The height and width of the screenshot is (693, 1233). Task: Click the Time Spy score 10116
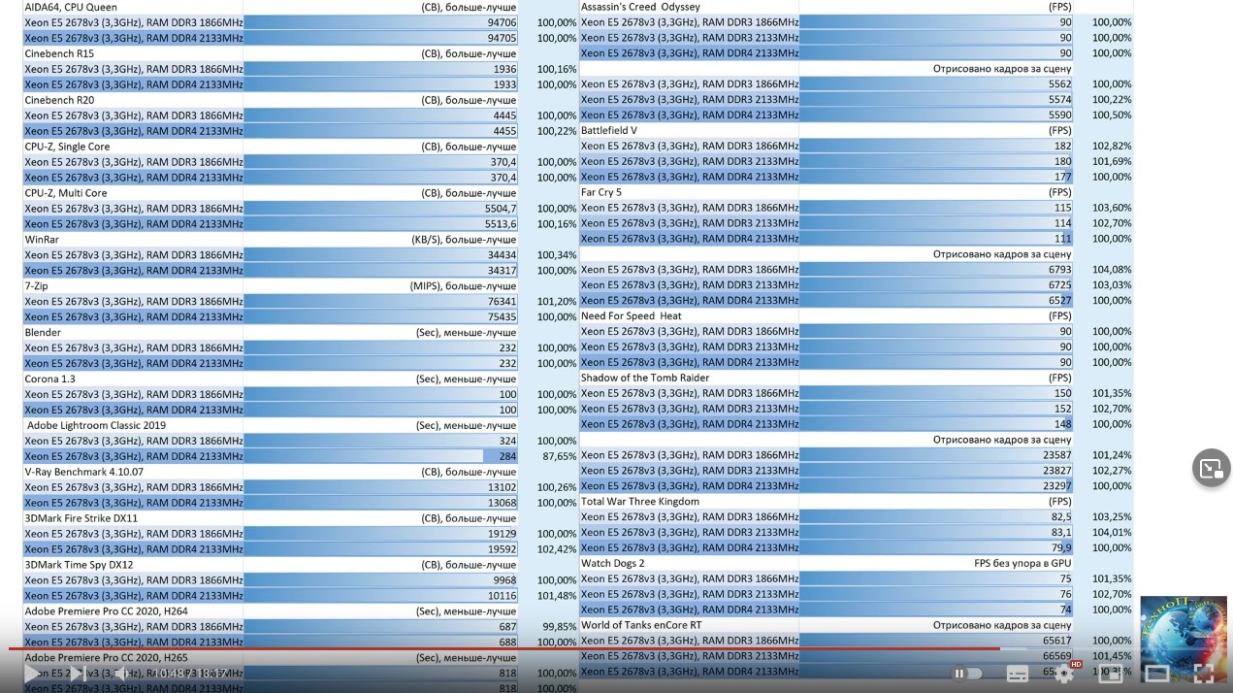[x=502, y=596]
